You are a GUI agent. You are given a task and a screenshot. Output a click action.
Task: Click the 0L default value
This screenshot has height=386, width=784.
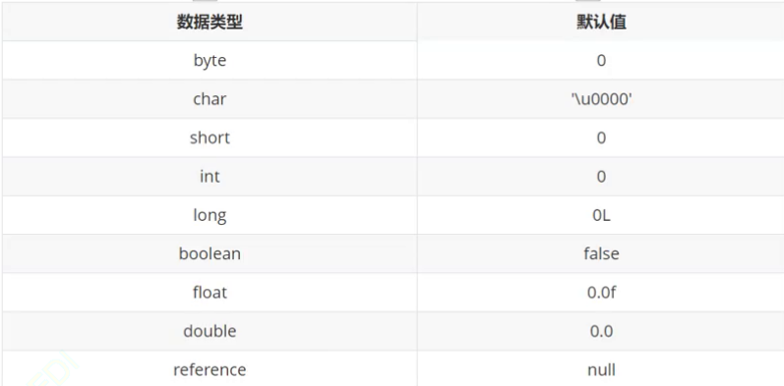point(601,215)
